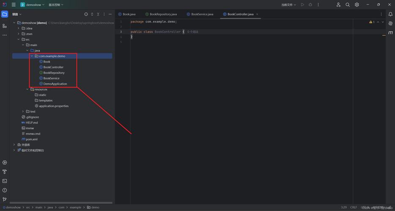Screen dimensions: 395x211
Task: Expand the external libraries node
Action: click(x=14, y=145)
